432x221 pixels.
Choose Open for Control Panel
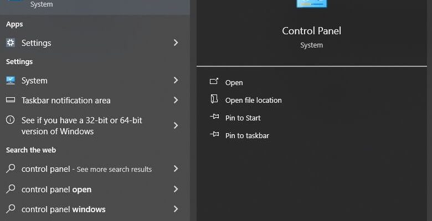click(x=234, y=82)
